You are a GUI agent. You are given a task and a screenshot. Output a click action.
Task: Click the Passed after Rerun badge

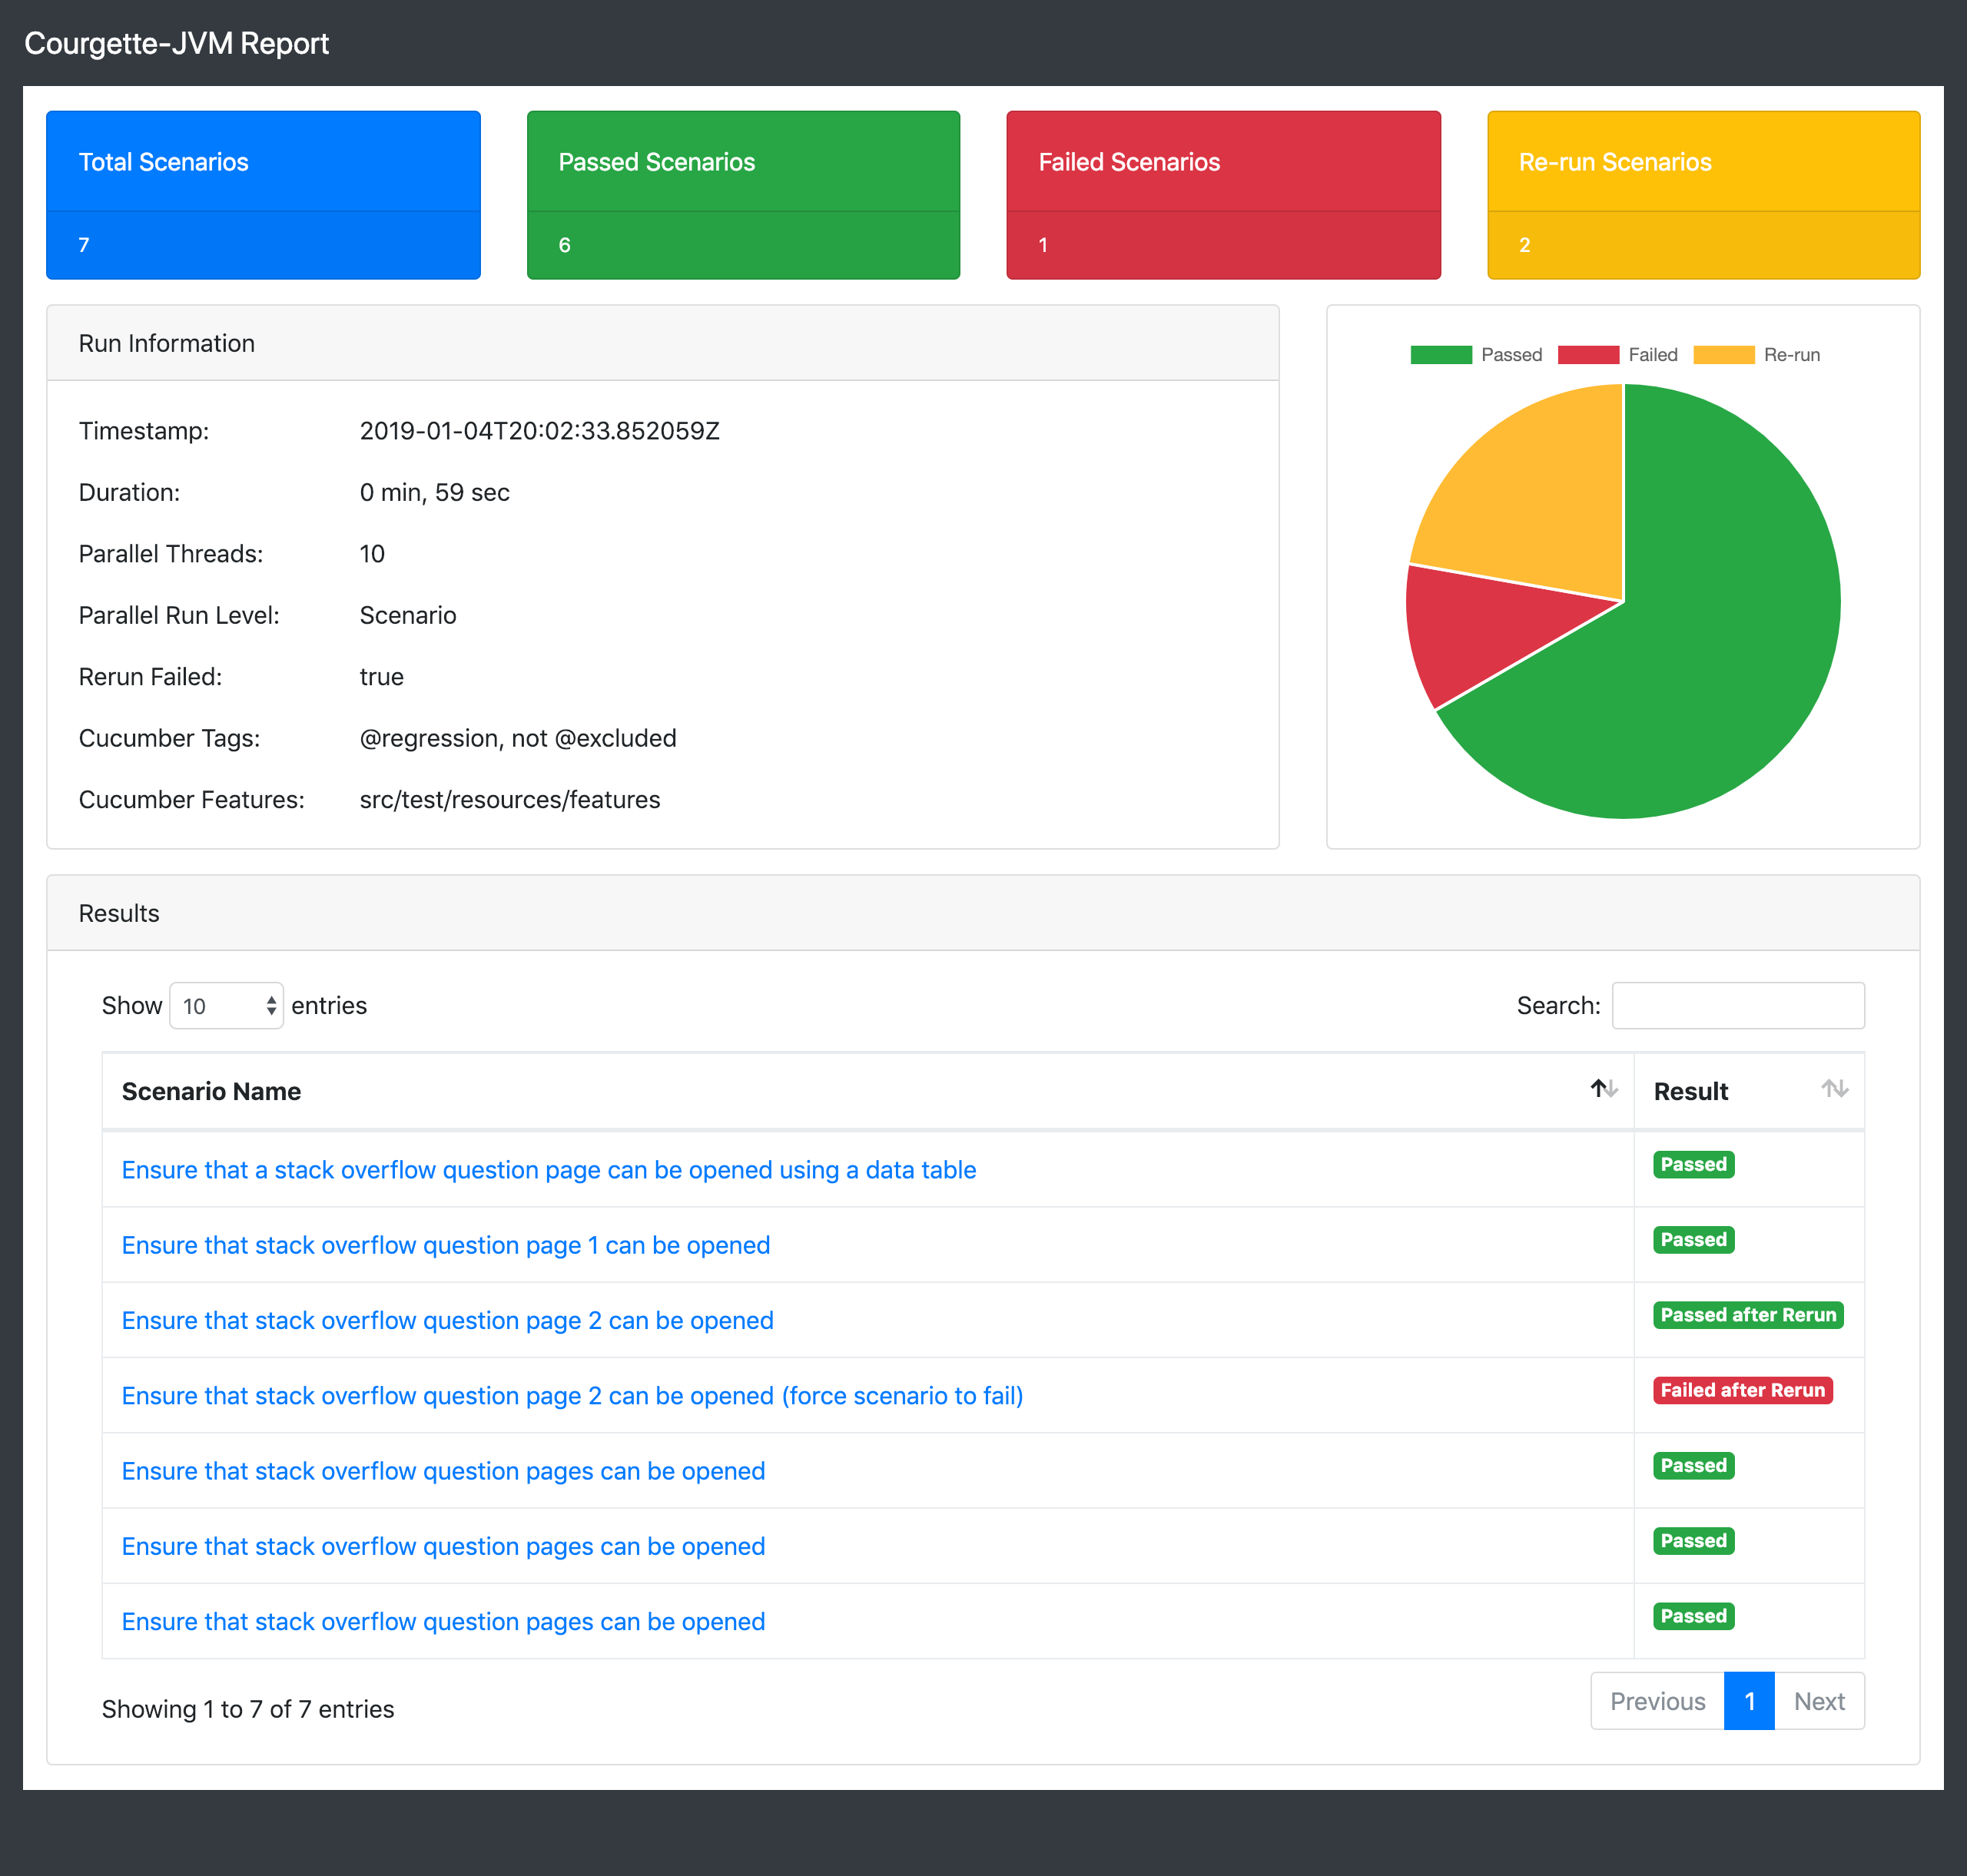click(x=1747, y=1315)
